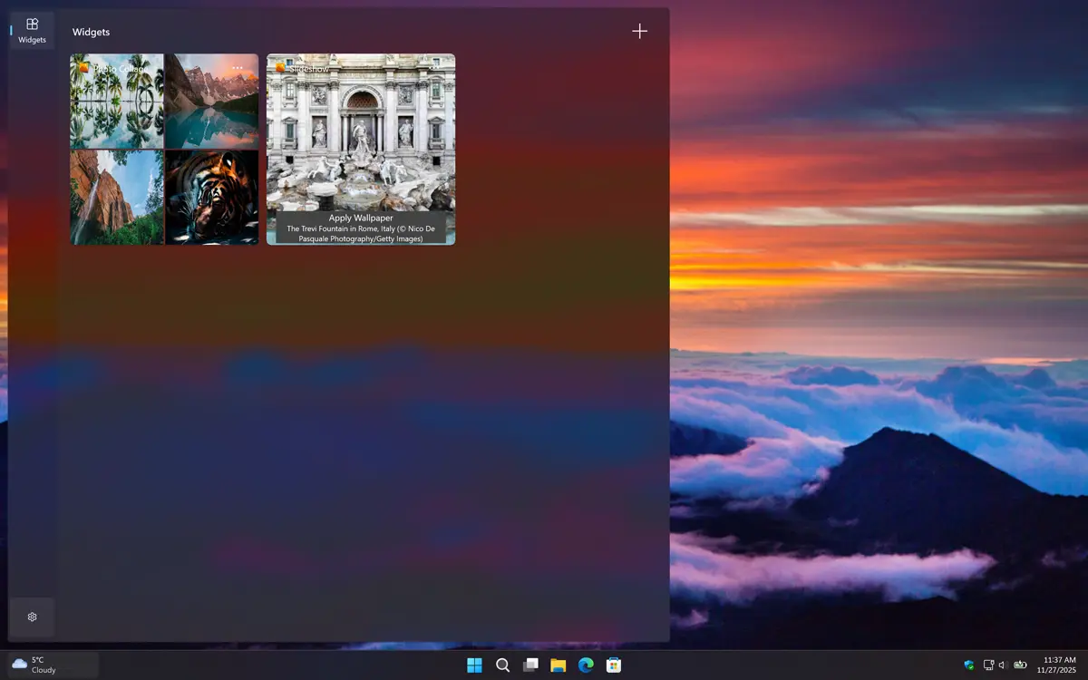
Task: Open the Widgets board settings gear
Action: point(32,617)
